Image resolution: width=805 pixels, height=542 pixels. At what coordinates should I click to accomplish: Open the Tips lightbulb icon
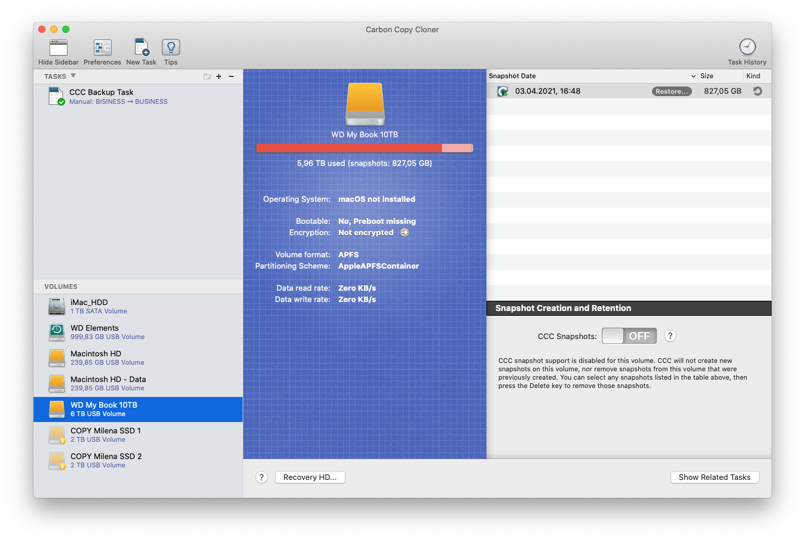click(x=171, y=47)
